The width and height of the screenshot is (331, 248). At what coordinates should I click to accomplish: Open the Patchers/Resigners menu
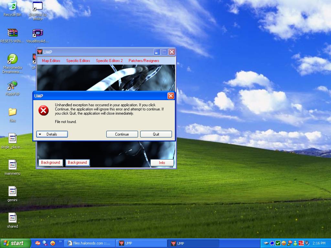coord(144,61)
